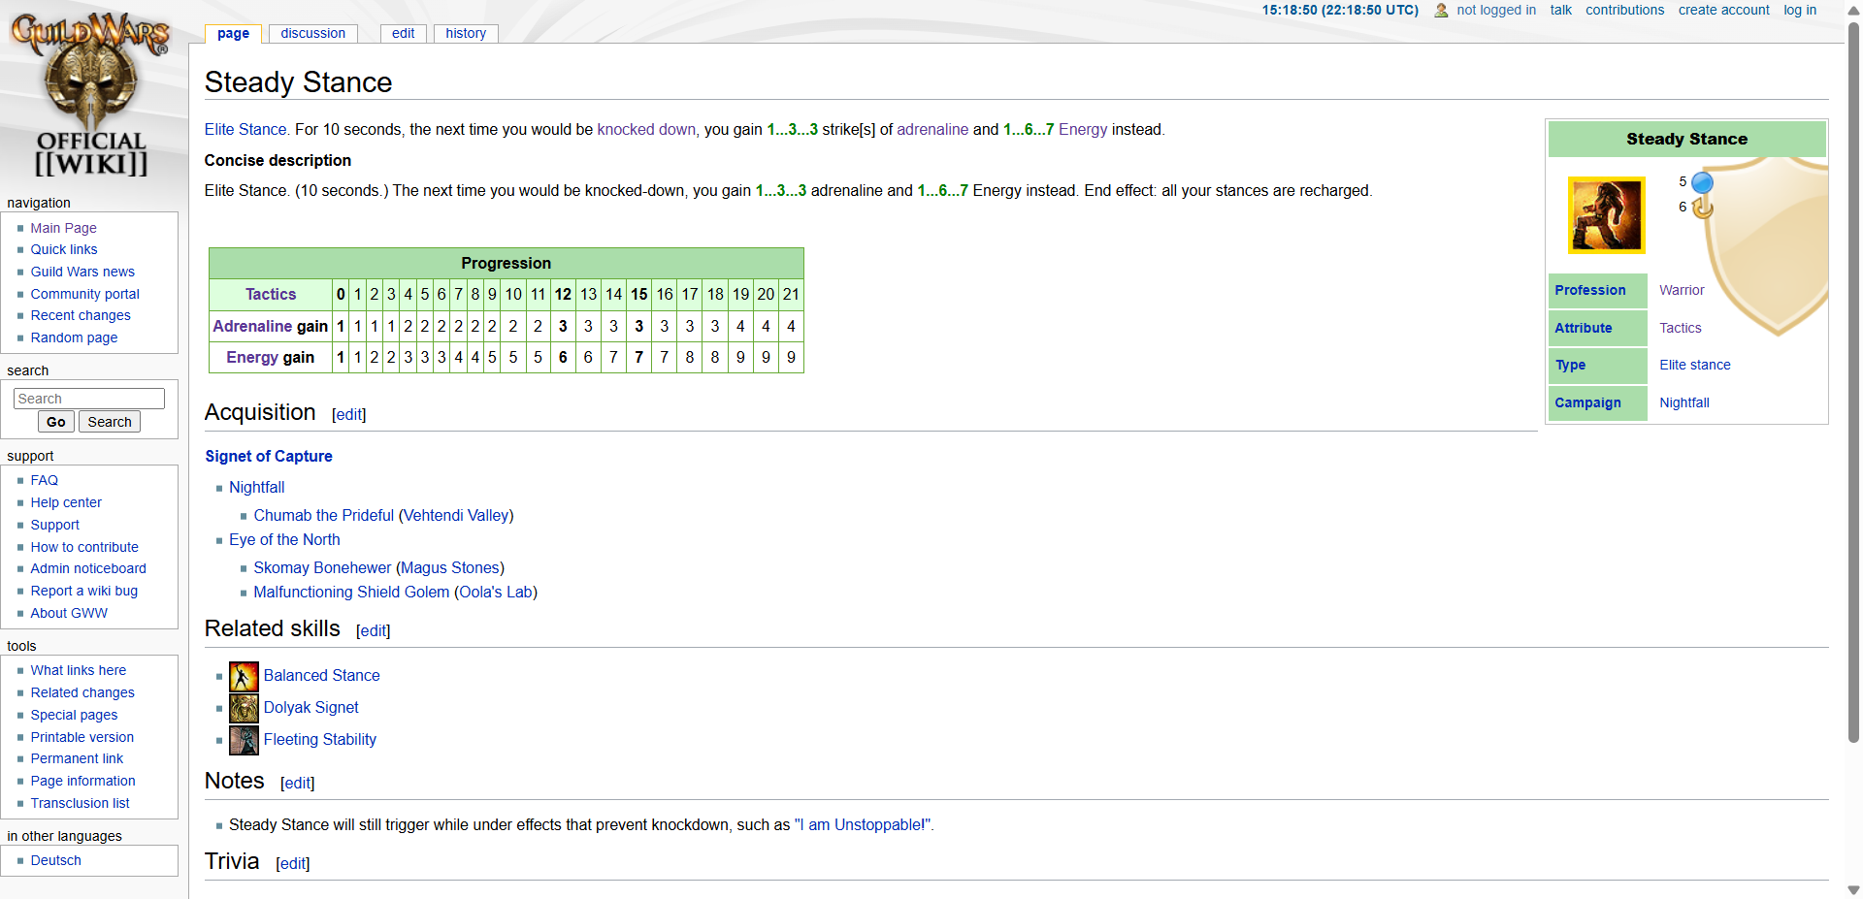Viewport: 1863px width, 899px height.
Task: Select the page tab
Action: (233, 33)
